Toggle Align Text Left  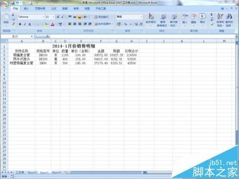click(70, 24)
